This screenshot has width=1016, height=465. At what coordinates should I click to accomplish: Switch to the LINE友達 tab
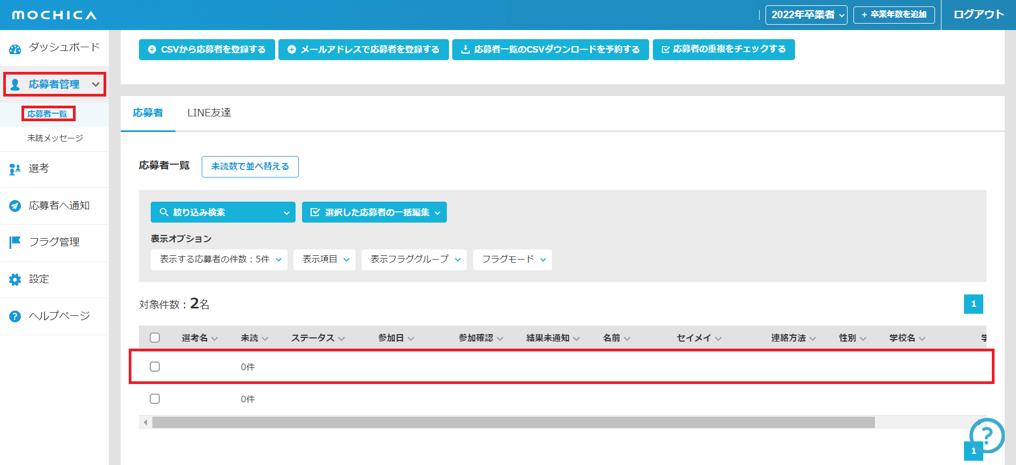pos(209,113)
